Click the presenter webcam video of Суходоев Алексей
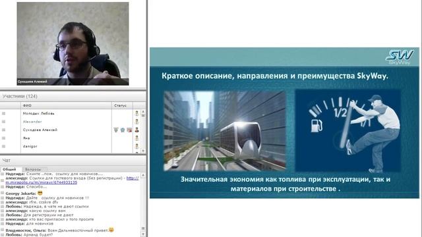 pyautogui.click(x=73, y=44)
